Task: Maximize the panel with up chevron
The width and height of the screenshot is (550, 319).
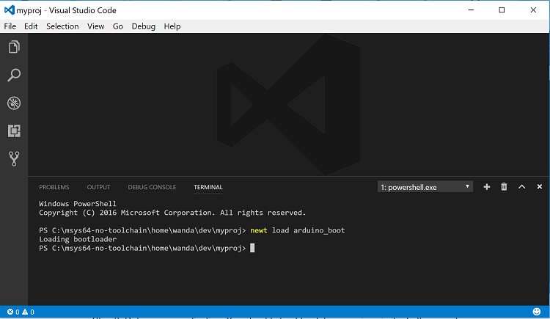Action: click(522, 187)
